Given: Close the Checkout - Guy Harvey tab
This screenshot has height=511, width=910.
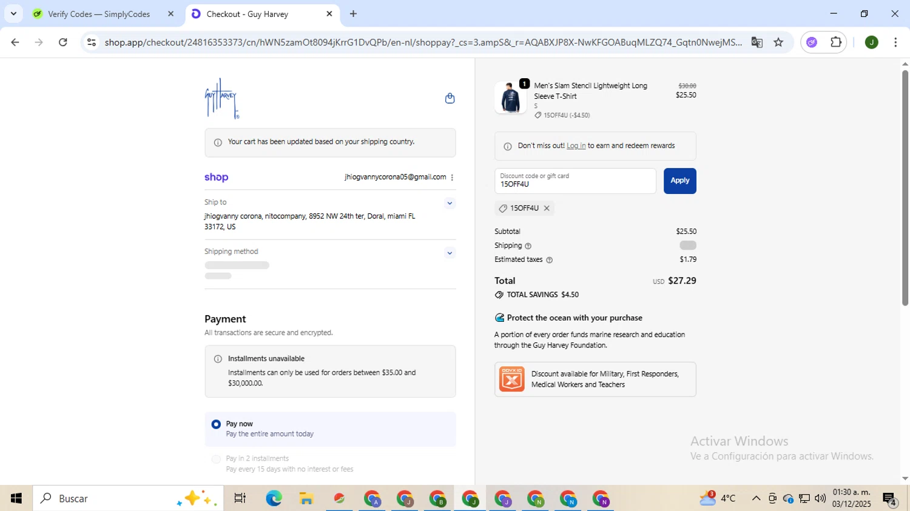Looking at the screenshot, I should (329, 13).
